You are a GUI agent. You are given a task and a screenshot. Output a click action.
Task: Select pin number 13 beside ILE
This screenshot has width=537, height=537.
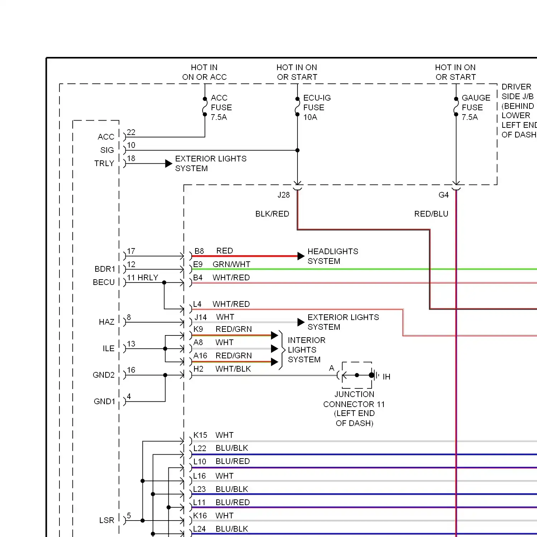(x=131, y=344)
